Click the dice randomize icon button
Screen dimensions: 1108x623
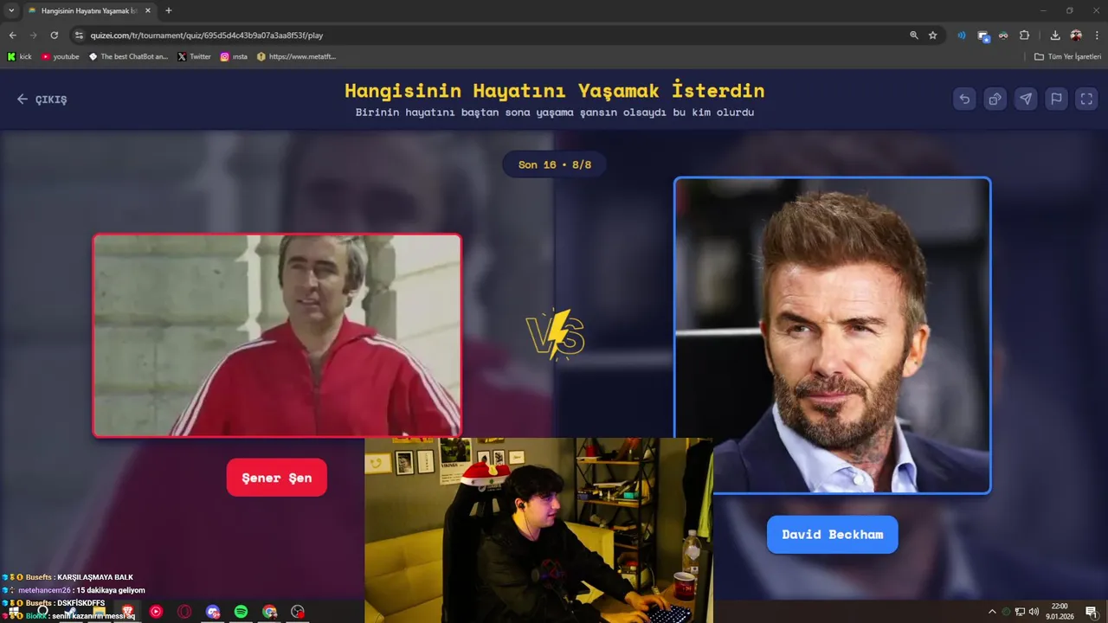(x=995, y=99)
